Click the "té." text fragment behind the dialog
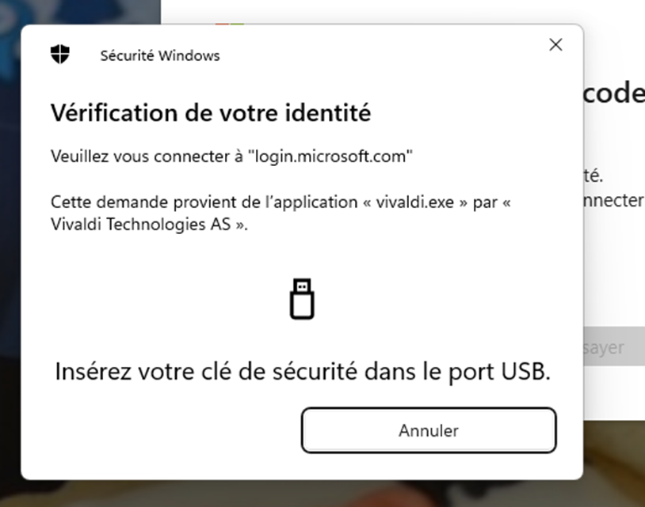 (593, 174)
